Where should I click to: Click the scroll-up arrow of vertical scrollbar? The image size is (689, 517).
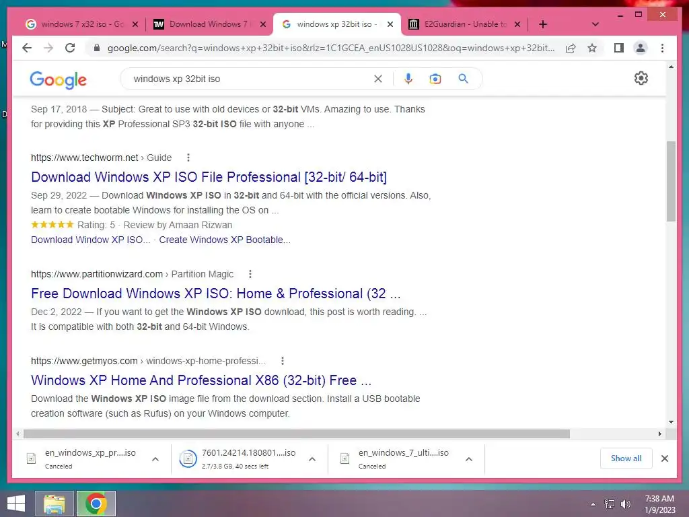[671, 67]
